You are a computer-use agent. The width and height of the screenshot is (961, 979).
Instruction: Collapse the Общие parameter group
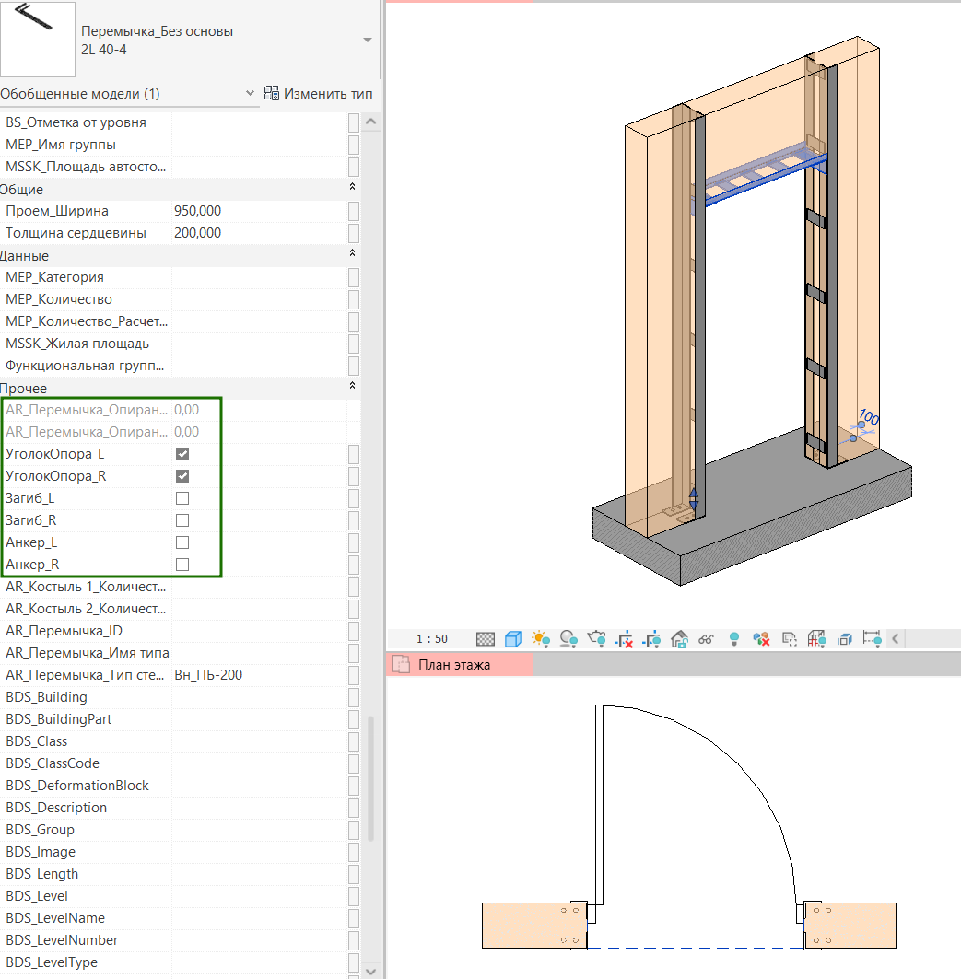(x=352, y=189)
